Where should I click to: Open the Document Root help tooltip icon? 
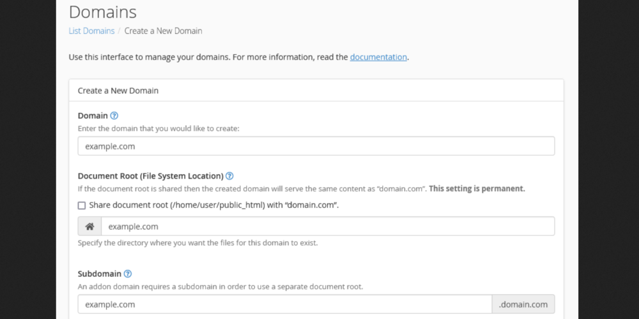(x=229, y=176)
